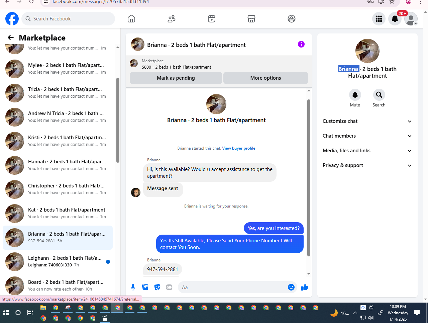
Task: Open the unread Leighann conversation
Action: point(58,261)
